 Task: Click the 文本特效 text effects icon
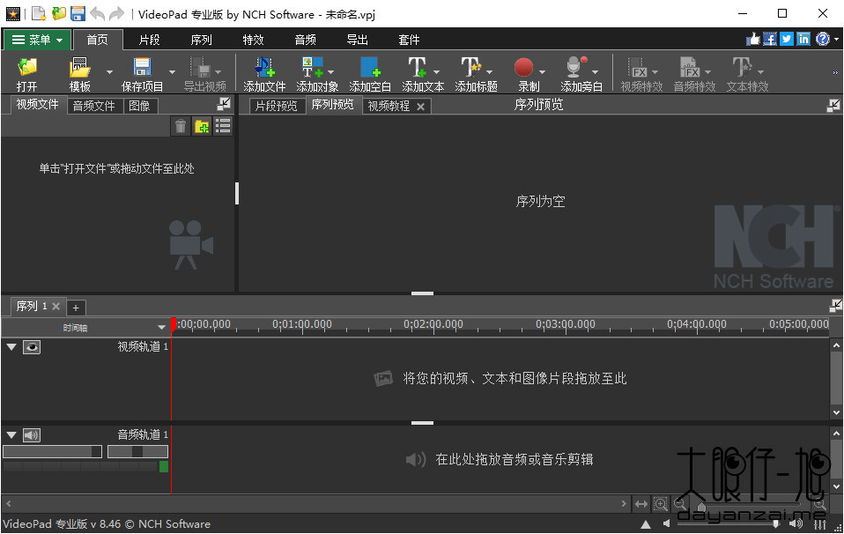pos(742,67)
